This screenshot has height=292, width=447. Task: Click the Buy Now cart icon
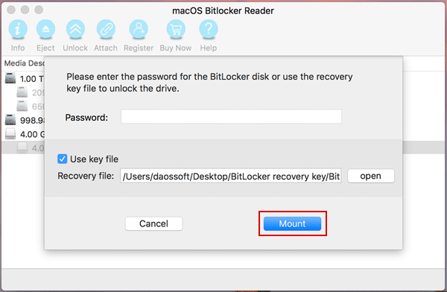176,29
